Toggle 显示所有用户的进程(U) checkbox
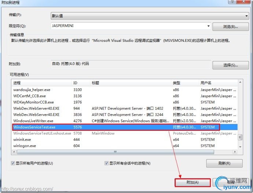The image size is (253, 193). (x=13, y=163)
